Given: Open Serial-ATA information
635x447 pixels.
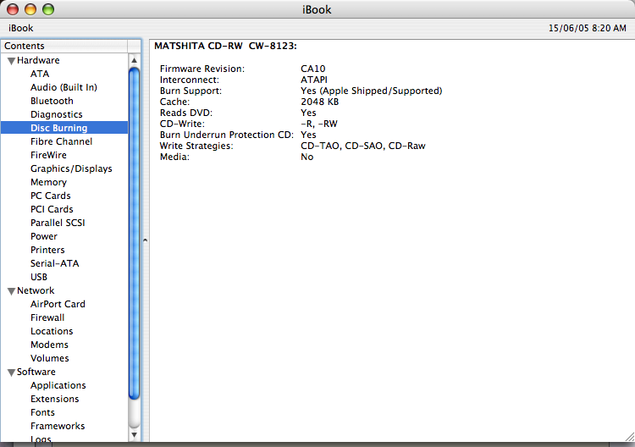Looking at the screenshot, I should 55,263.
